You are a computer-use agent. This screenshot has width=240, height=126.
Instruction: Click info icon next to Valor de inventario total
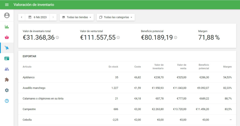57,38
